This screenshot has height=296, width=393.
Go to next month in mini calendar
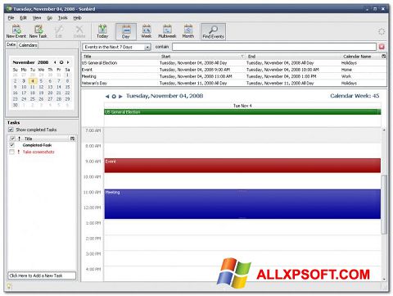(68, 62)
